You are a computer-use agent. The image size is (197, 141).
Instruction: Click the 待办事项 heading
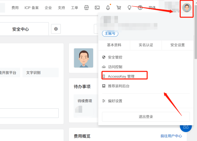[x=82, y=87]
